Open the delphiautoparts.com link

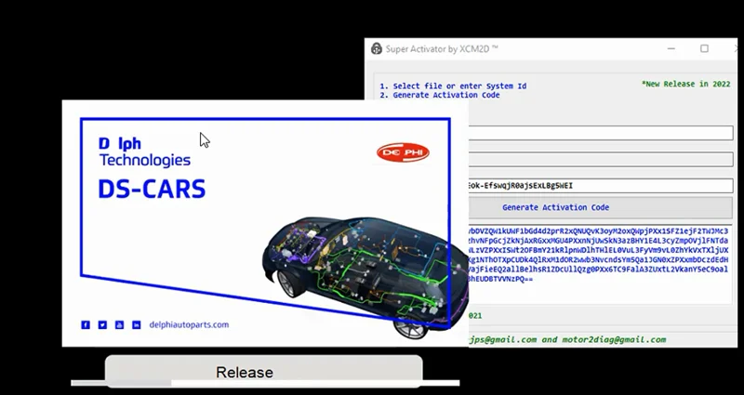189,324
